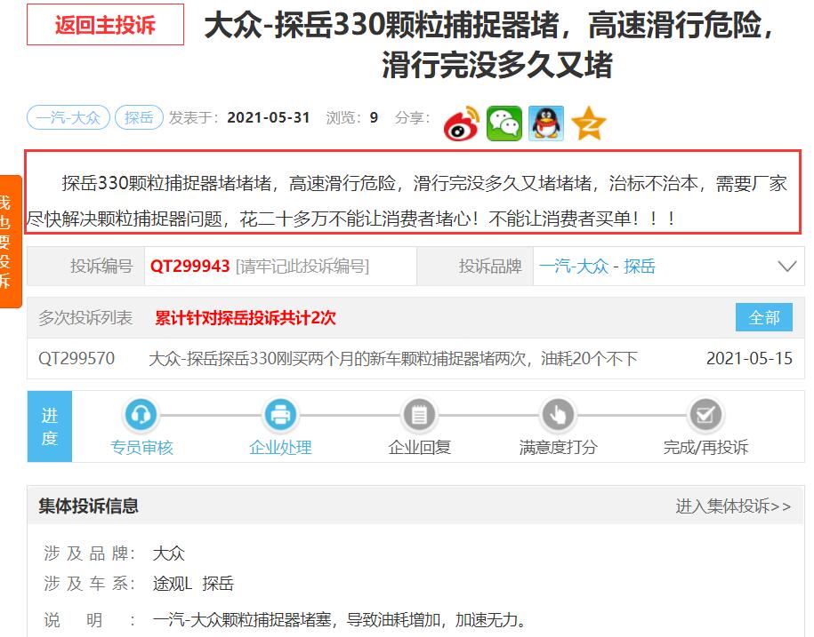This screenshot has width=814, height=637.
Task: Open the 大众-探岳探岳330刚买两个月 complaint title
Action: pos(393,359)
